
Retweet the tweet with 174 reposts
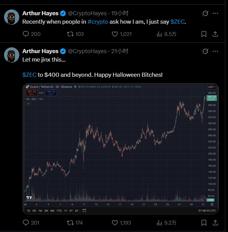[70, 223]
